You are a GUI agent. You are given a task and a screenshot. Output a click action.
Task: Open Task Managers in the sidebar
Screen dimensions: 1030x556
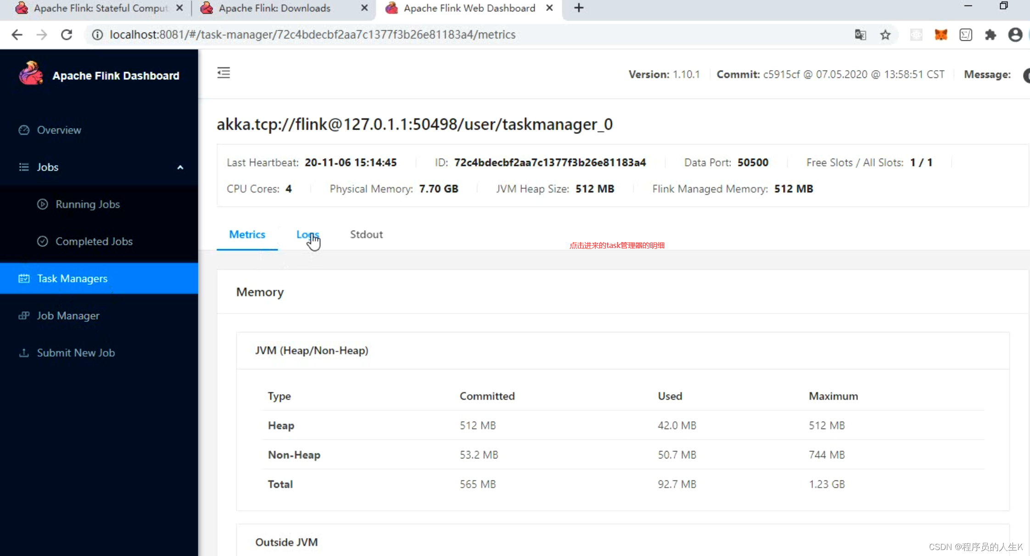click(x=72, y=279)
